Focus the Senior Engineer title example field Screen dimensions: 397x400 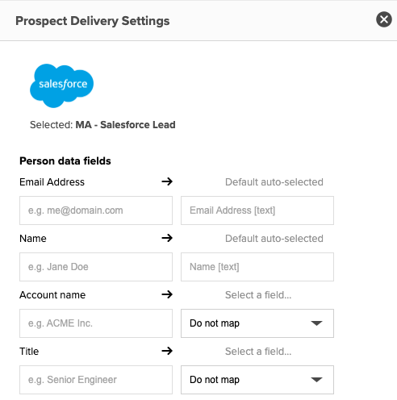click(96, 380)
